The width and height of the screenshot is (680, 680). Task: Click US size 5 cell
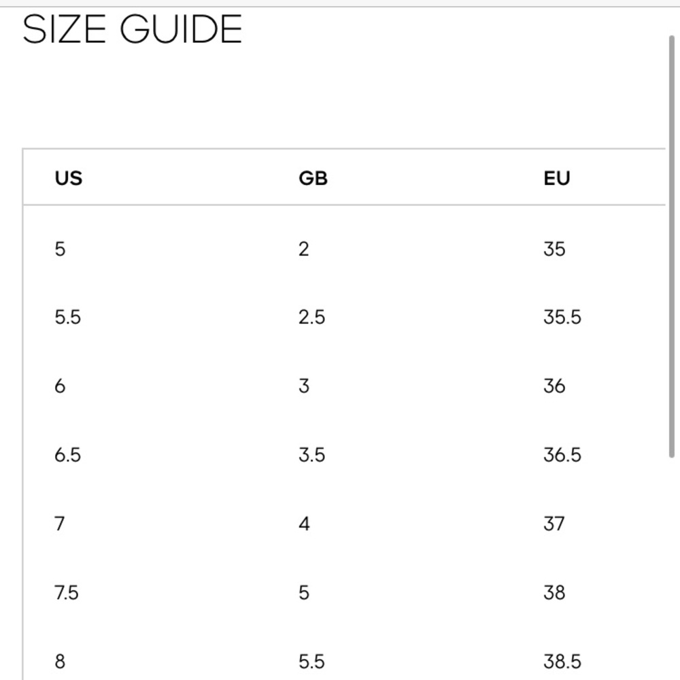[x=60, y=249]
